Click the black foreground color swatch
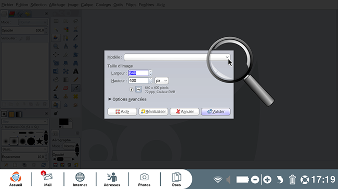Screen dimensions: 338x189 pos(63,122)
